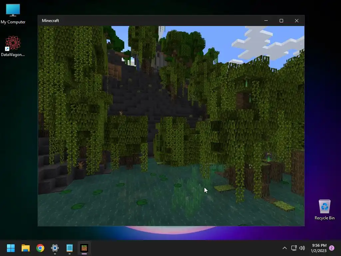Switch to the Notepad taskbar app
This screenshot has width=341, height=256.
70,248
